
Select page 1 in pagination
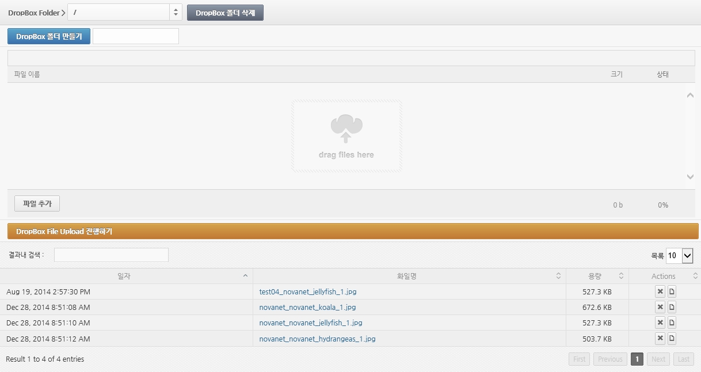[x=637, y=359]
